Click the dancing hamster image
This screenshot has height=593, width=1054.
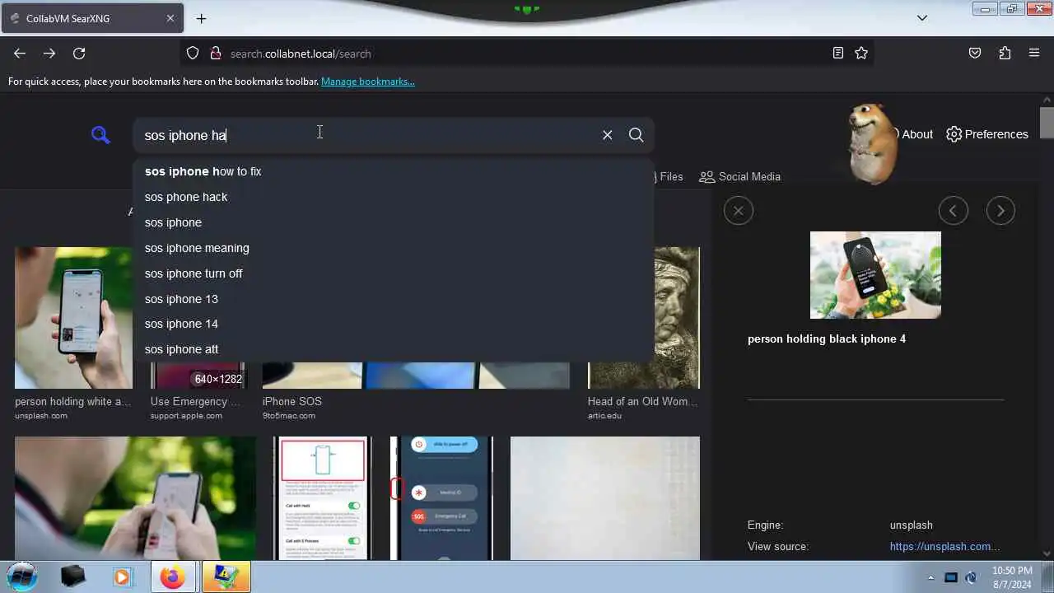873,144
